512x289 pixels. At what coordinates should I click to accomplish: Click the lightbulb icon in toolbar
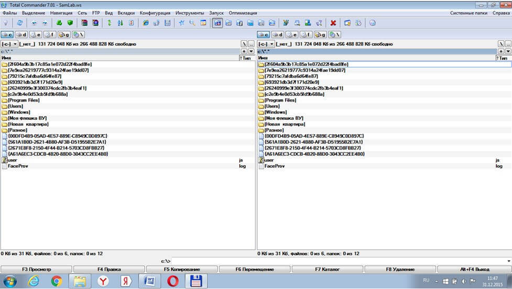point(6,23)
